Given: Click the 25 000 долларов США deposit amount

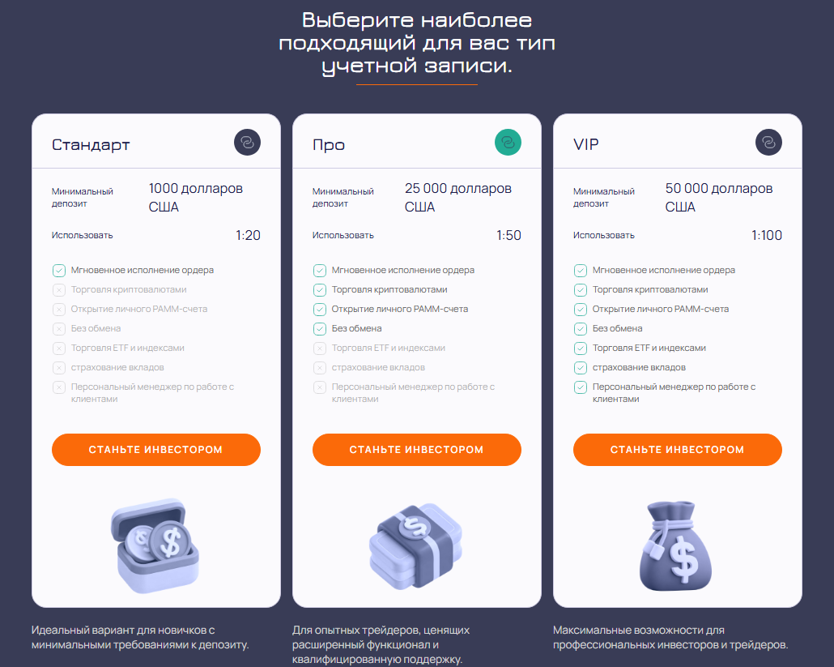Looking at the screenshot, I should tap(457, 197).
